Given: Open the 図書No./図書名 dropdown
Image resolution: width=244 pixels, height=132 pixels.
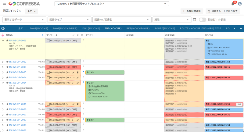Looking at the screenshot, I should coord(122,20).
